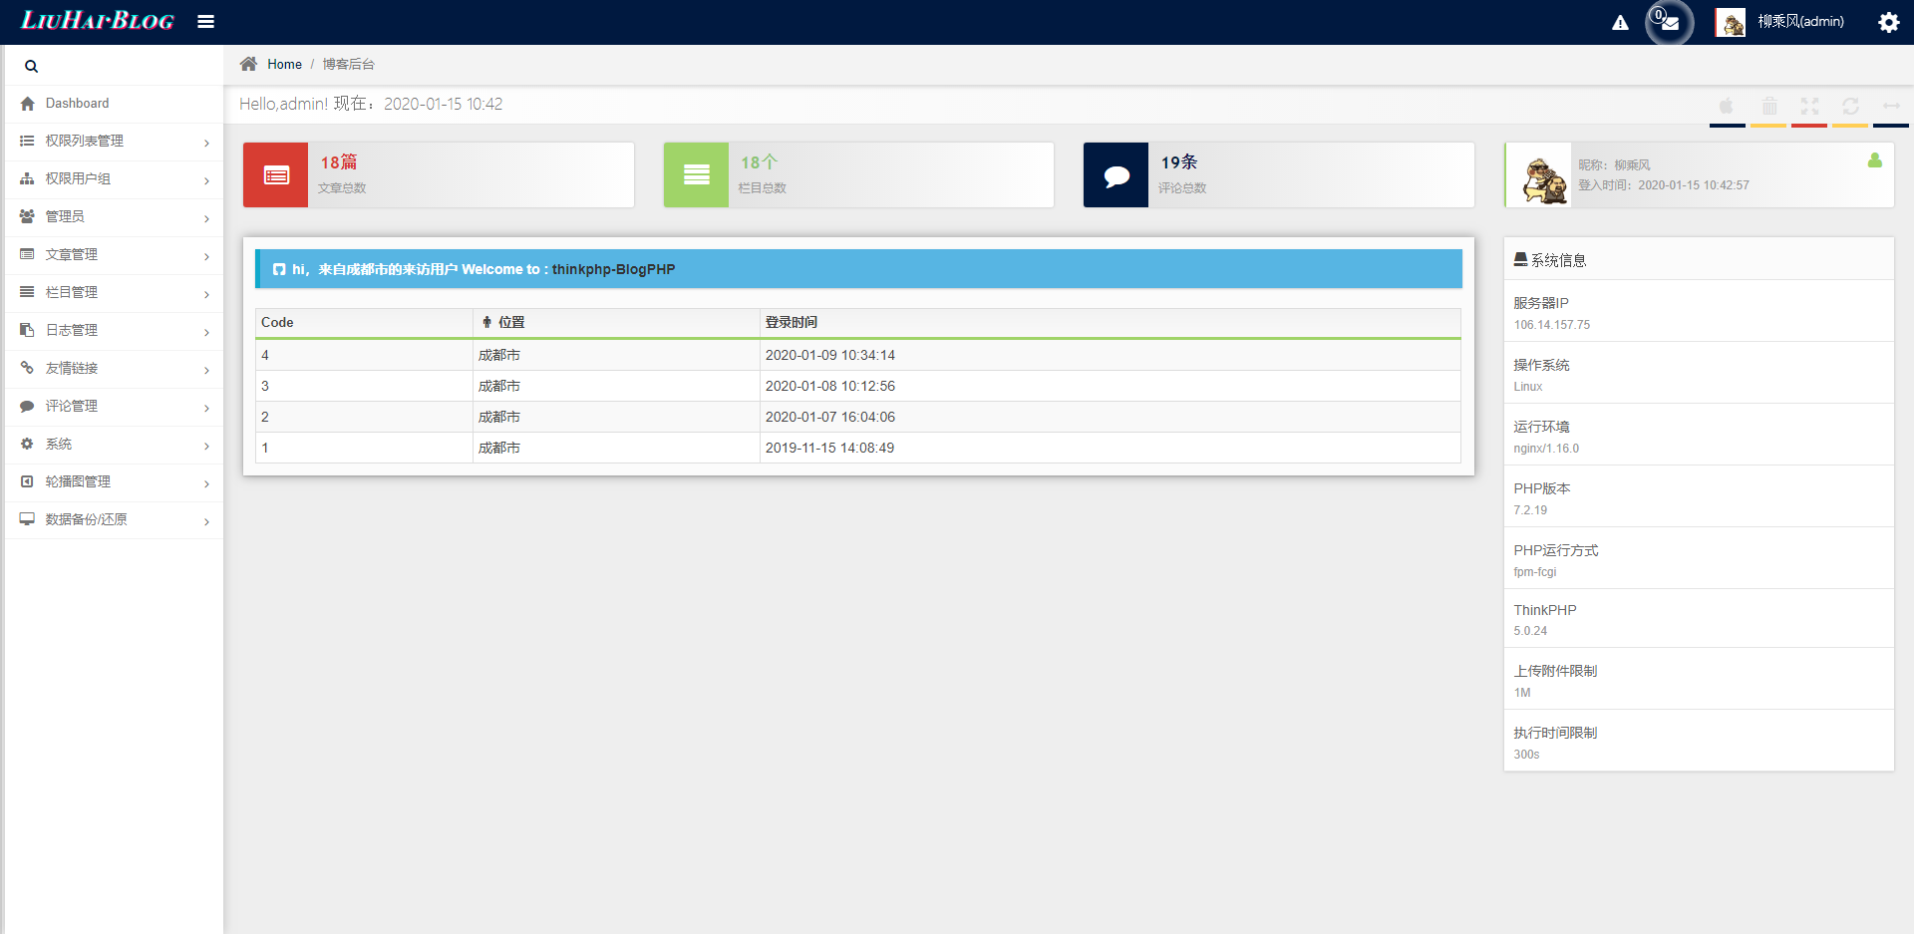This screenshot has height=934, width=1914.
Task: Click the horizontal double-arrow toolbar icon
Action: [x=1891, y=106]
